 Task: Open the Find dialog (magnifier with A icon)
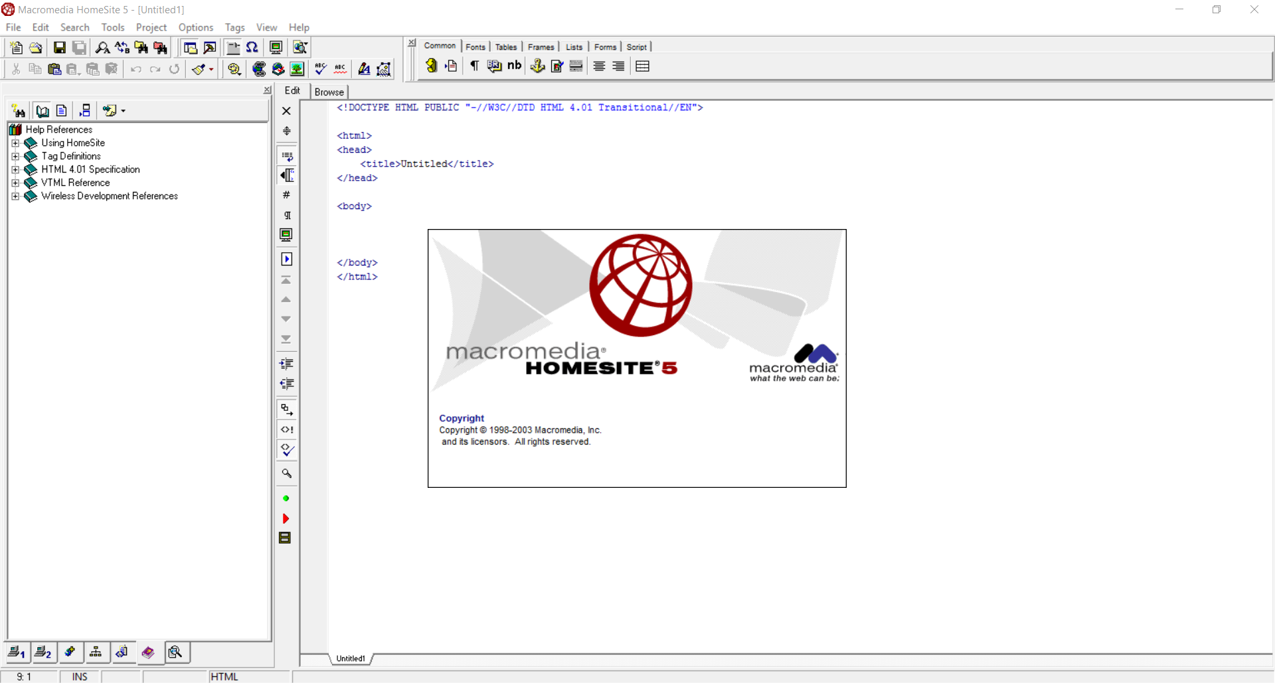tap(102, 48)
